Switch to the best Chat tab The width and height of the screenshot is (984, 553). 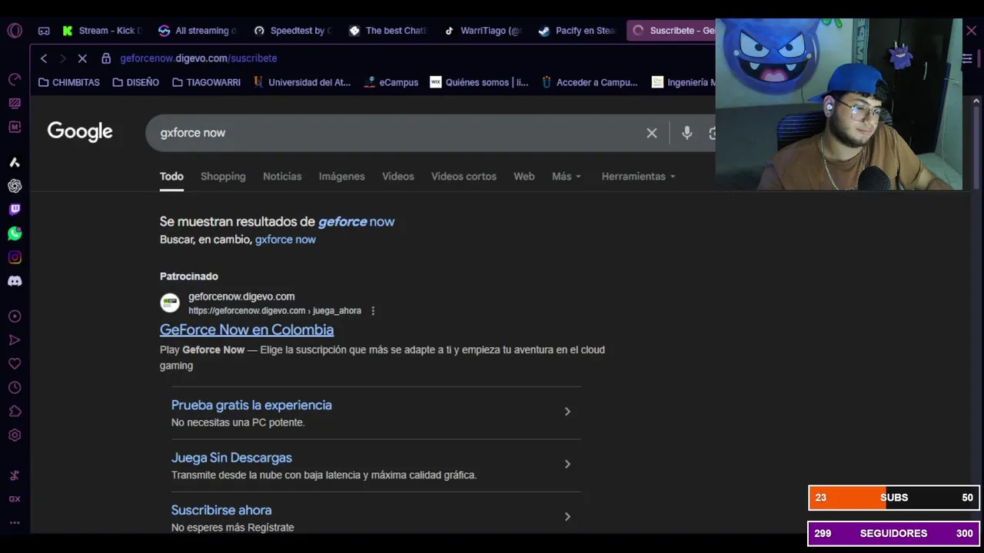[388, 31]
